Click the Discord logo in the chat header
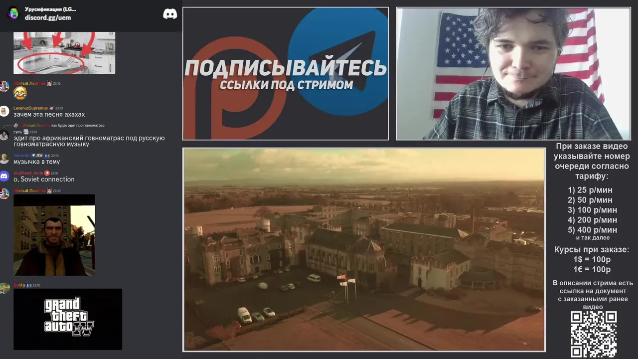The image size is (638, 359). pos(170,14)
